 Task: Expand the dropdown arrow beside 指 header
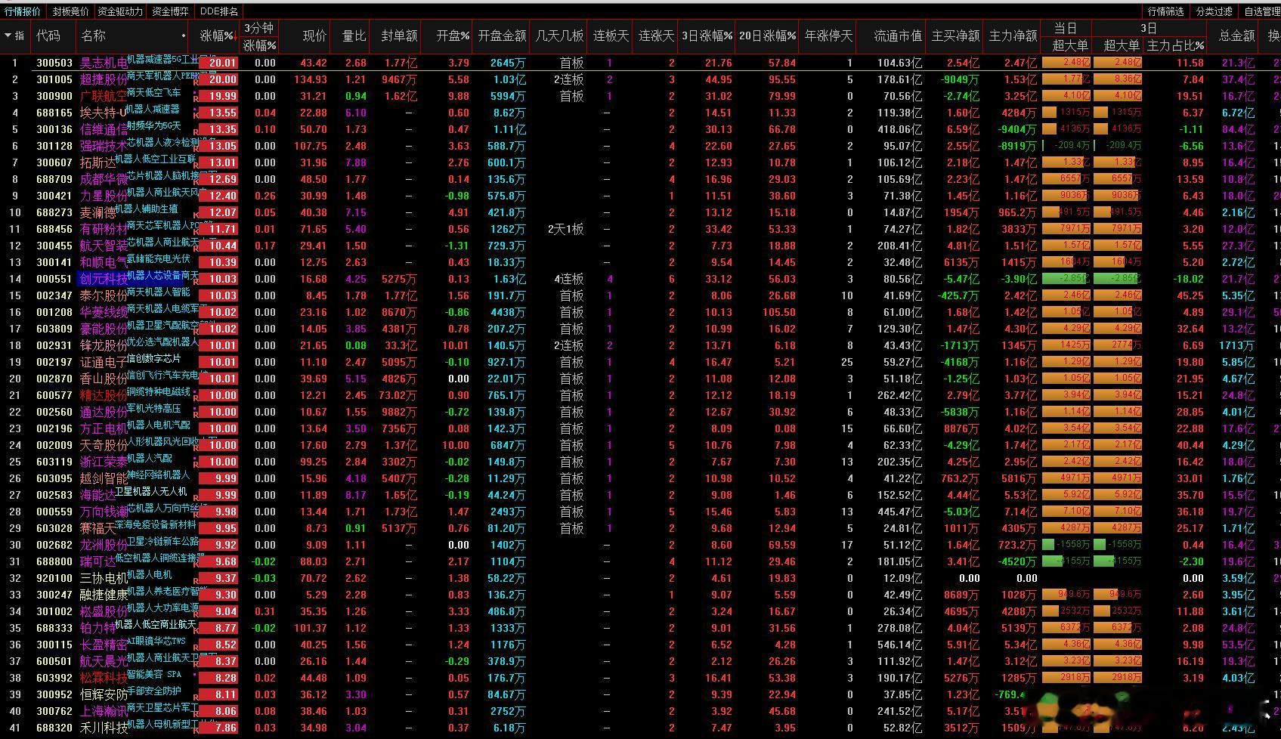8,36
